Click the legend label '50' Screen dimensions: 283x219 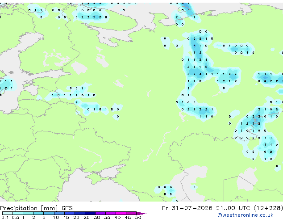(x=138, y=217)
